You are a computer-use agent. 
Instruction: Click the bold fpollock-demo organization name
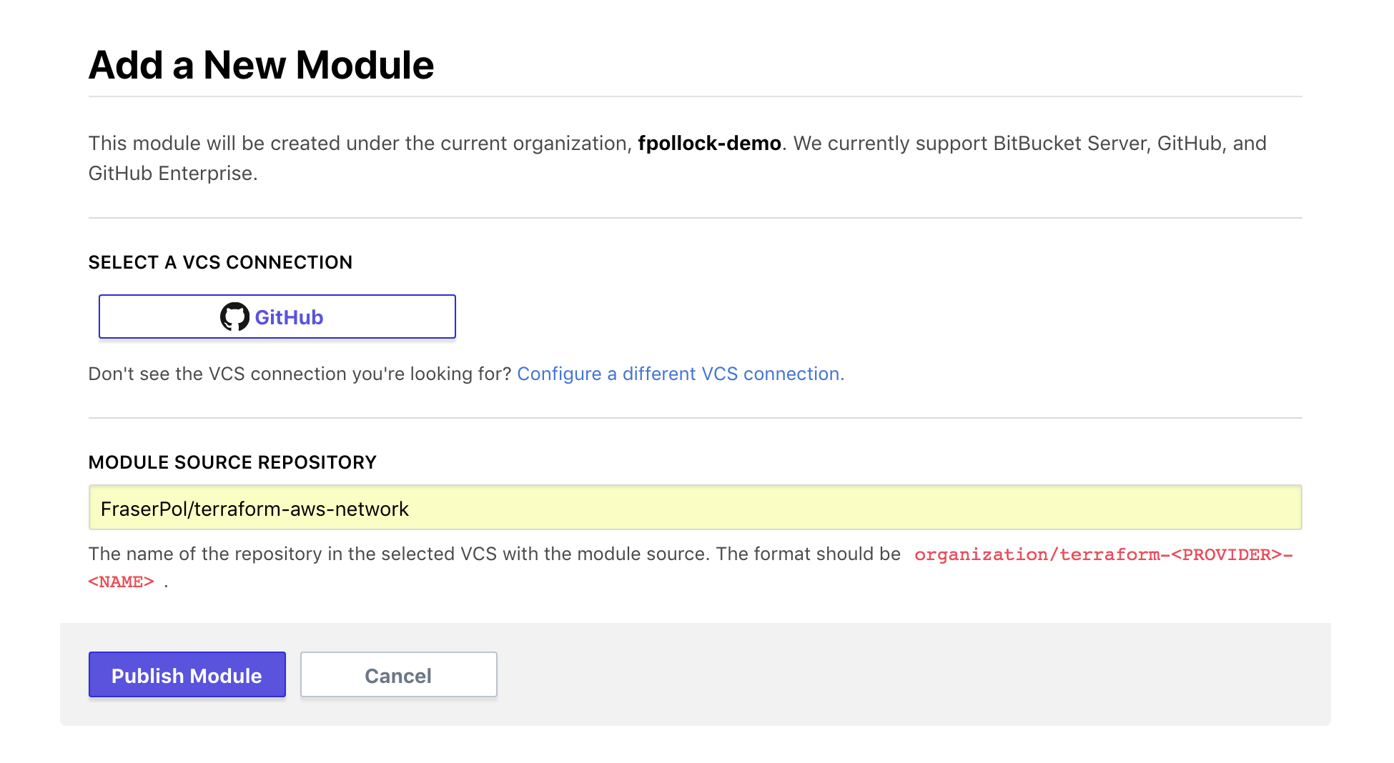pyautogui.click(x=709, y=144)
